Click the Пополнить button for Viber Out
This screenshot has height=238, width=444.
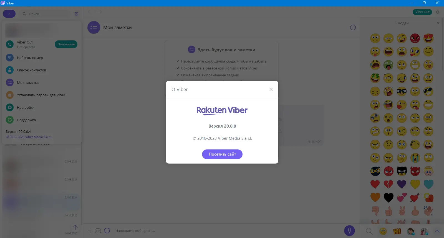[66, 44]
